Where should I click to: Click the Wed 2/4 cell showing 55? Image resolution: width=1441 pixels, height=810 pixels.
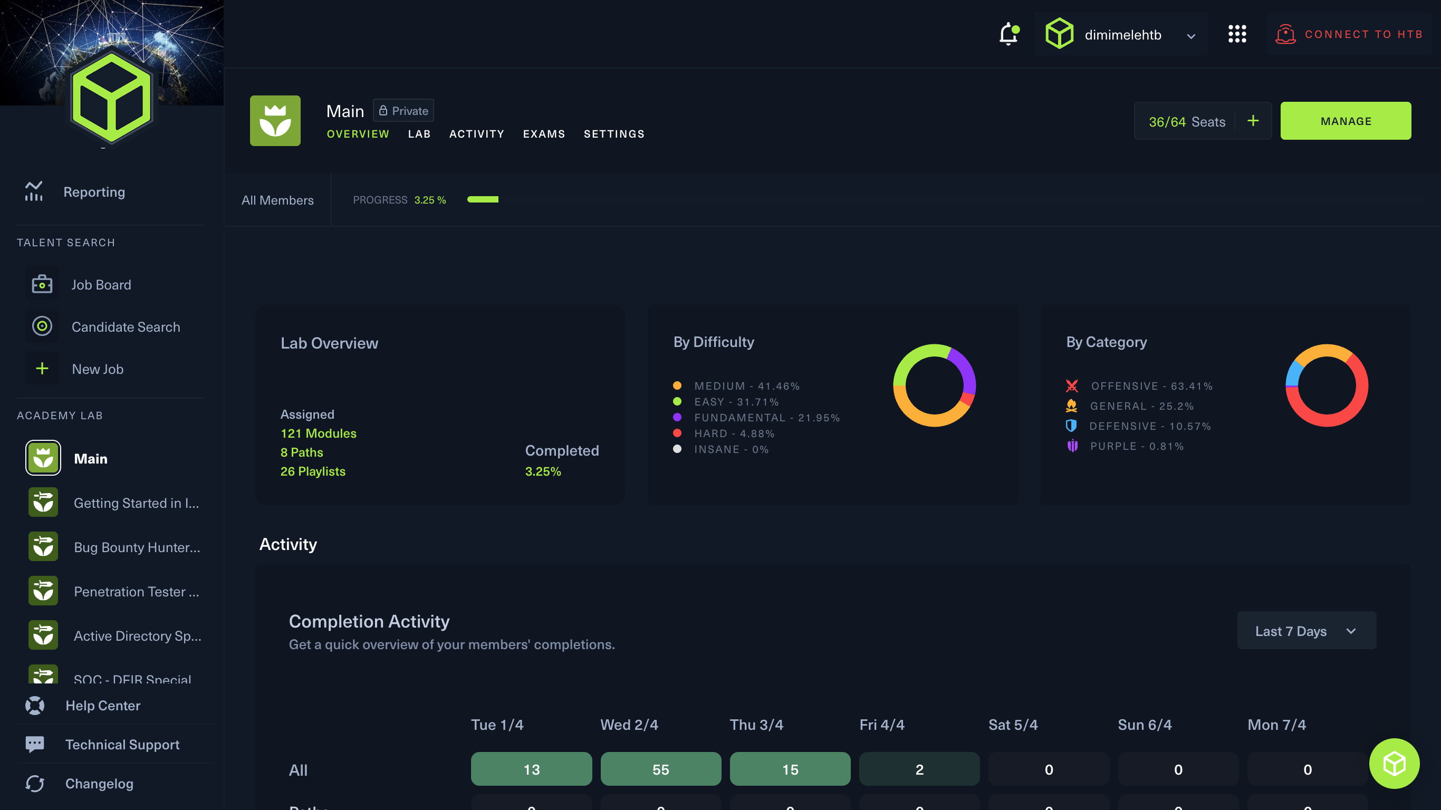pos(661,769)
